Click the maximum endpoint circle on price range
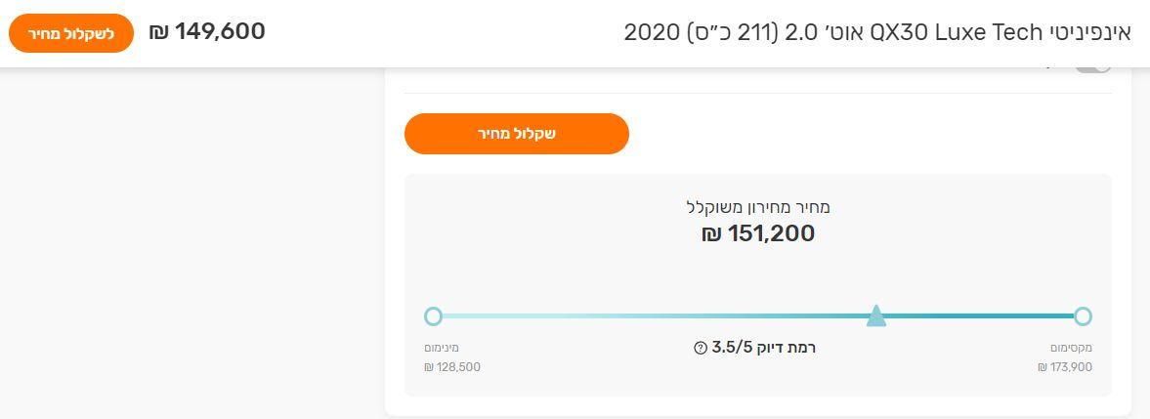The height and width of the screenshot is (419, 1150). (1083, 316)
